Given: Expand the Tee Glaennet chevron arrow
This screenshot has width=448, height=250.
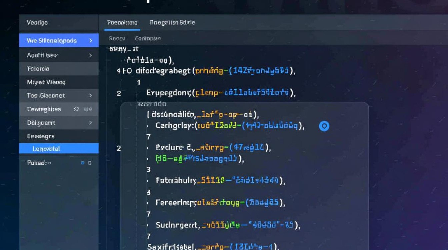Looking at the screenshot, I should pos(91,96).
